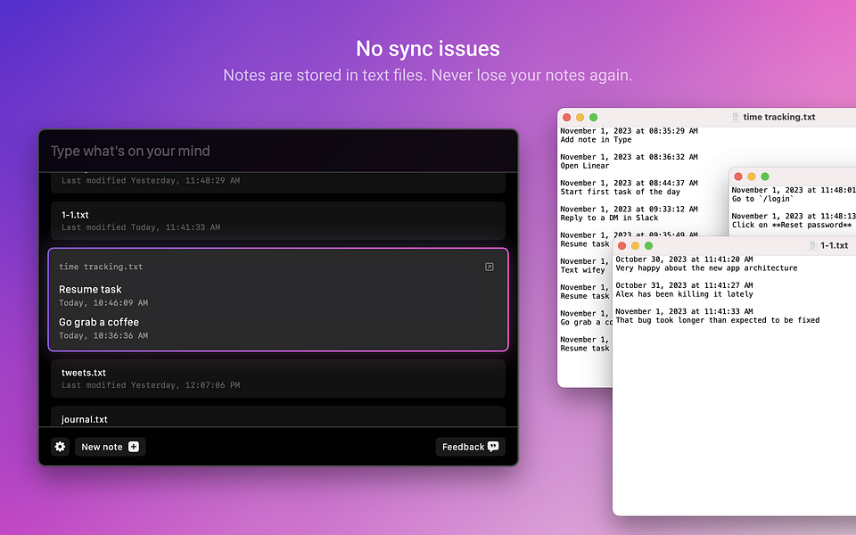The width and height of the screenshot is (856, 535).
Task: Click 'Start first task of the day' line
Action: tap(621, 193)
